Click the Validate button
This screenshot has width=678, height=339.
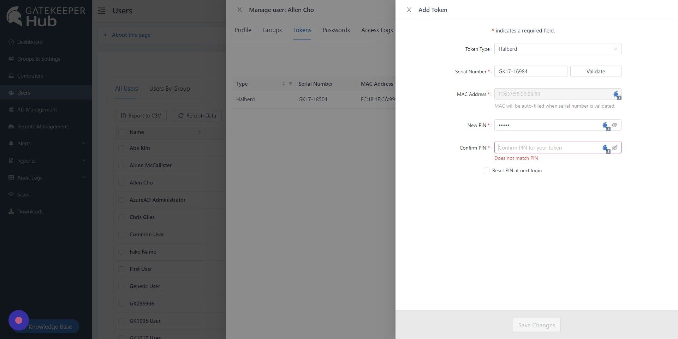click(596, 71)
